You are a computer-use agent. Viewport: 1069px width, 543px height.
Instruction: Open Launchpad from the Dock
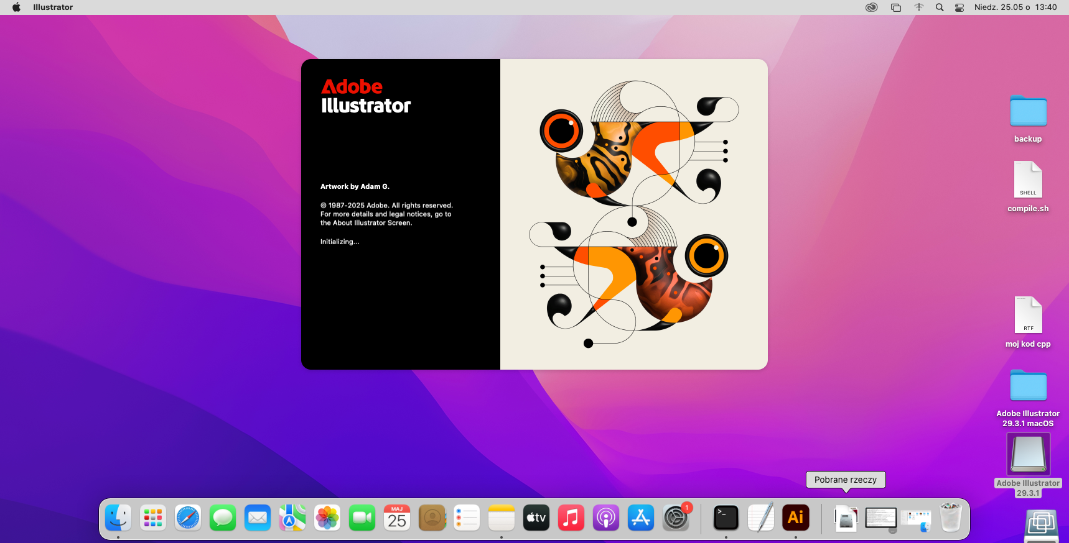[153, 518]
